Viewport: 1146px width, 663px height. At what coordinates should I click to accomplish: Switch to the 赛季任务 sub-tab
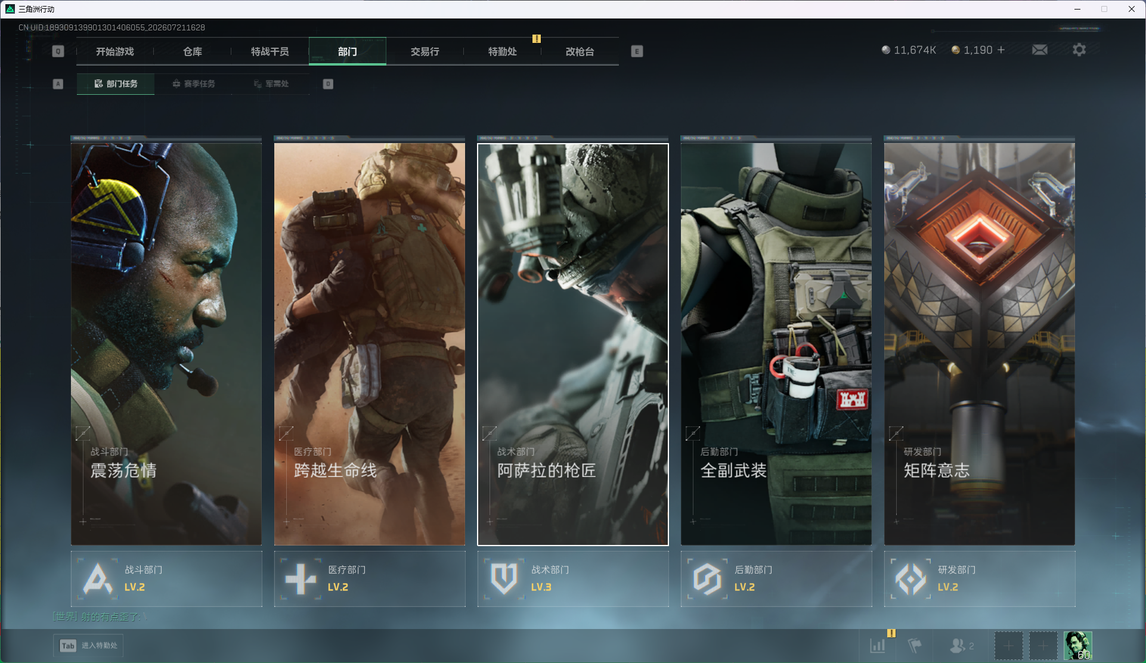click(194, 84)
